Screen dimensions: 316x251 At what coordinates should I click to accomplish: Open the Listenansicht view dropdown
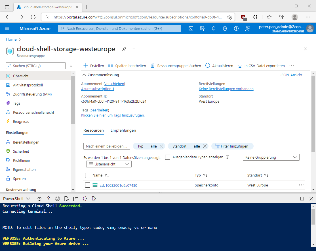109,164
